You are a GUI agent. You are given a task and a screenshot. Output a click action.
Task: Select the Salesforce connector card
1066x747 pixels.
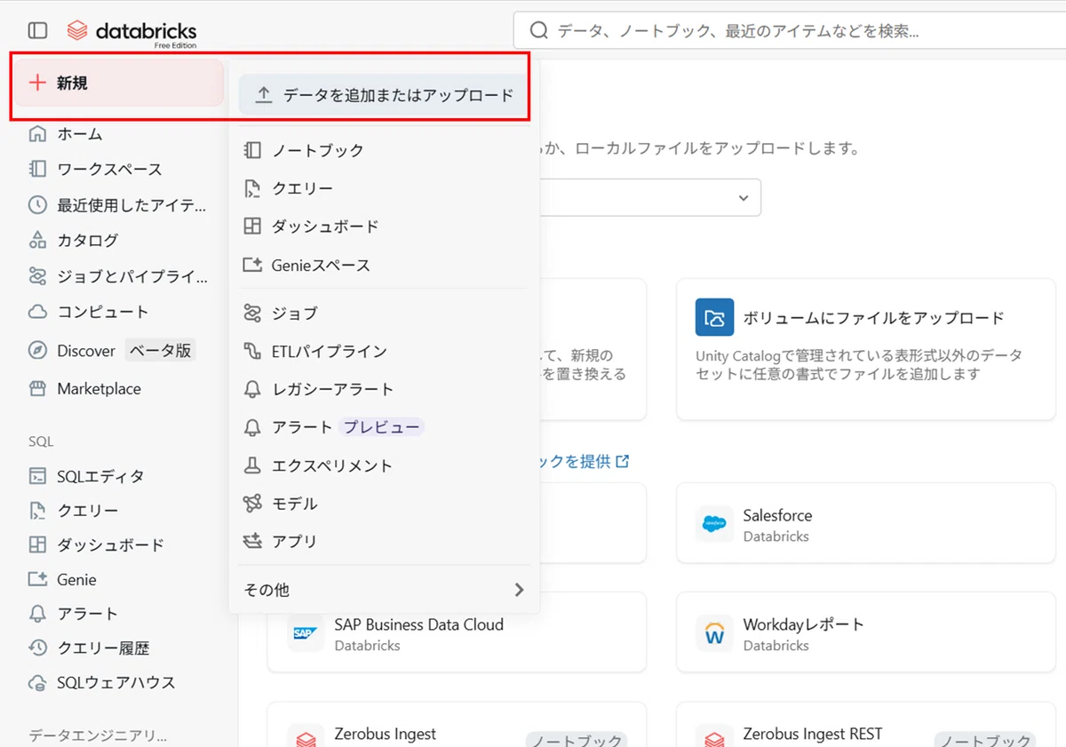click(866, 523)
